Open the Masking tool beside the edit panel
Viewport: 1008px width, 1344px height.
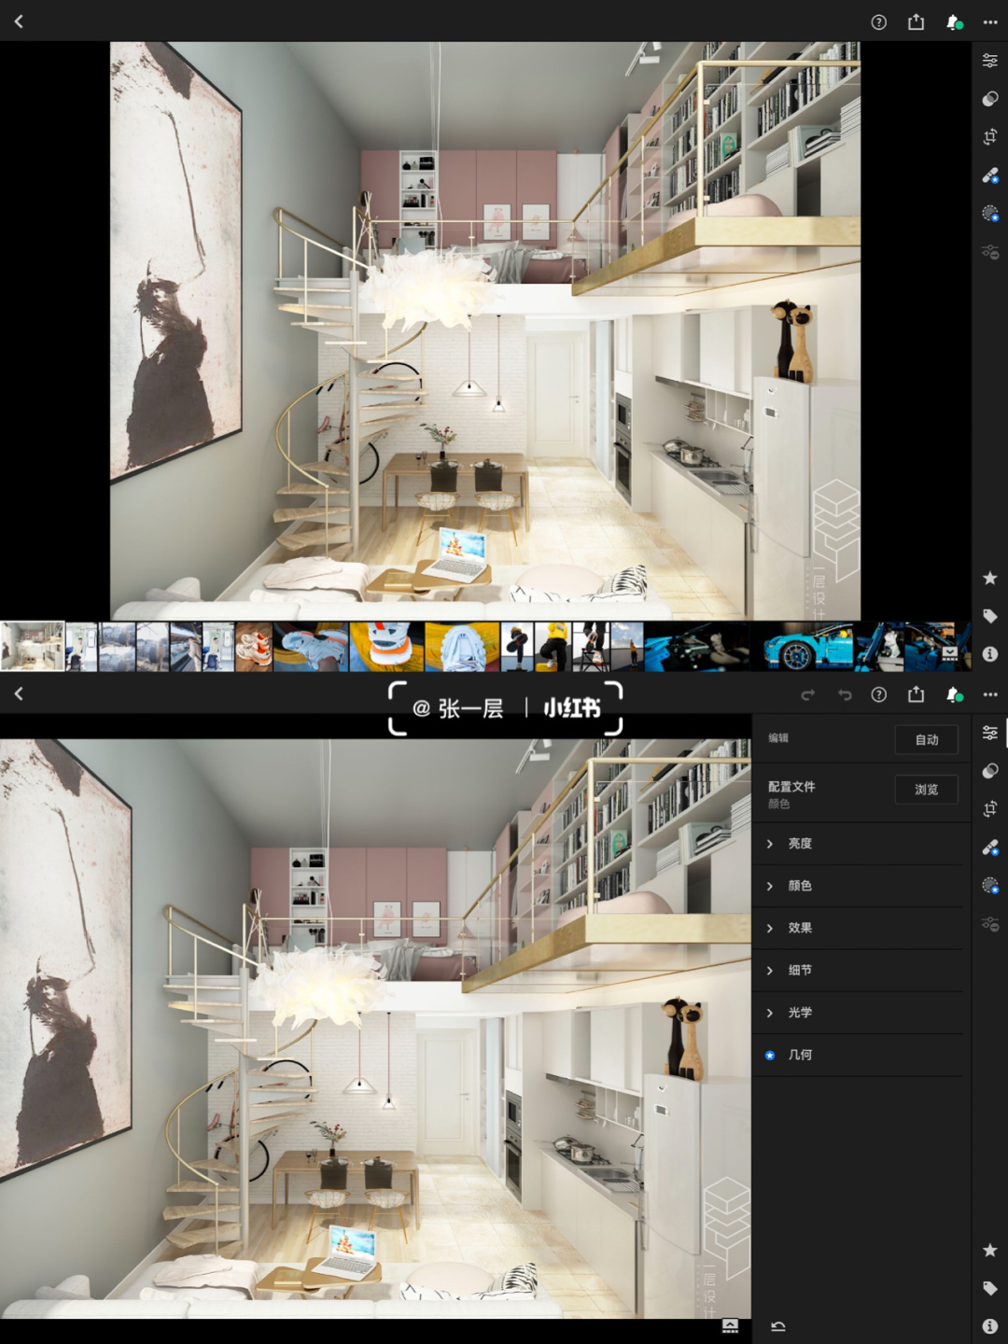990,885
